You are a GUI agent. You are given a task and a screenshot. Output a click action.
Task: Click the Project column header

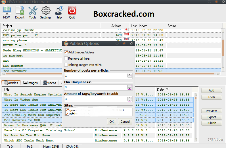click(51, 26)
